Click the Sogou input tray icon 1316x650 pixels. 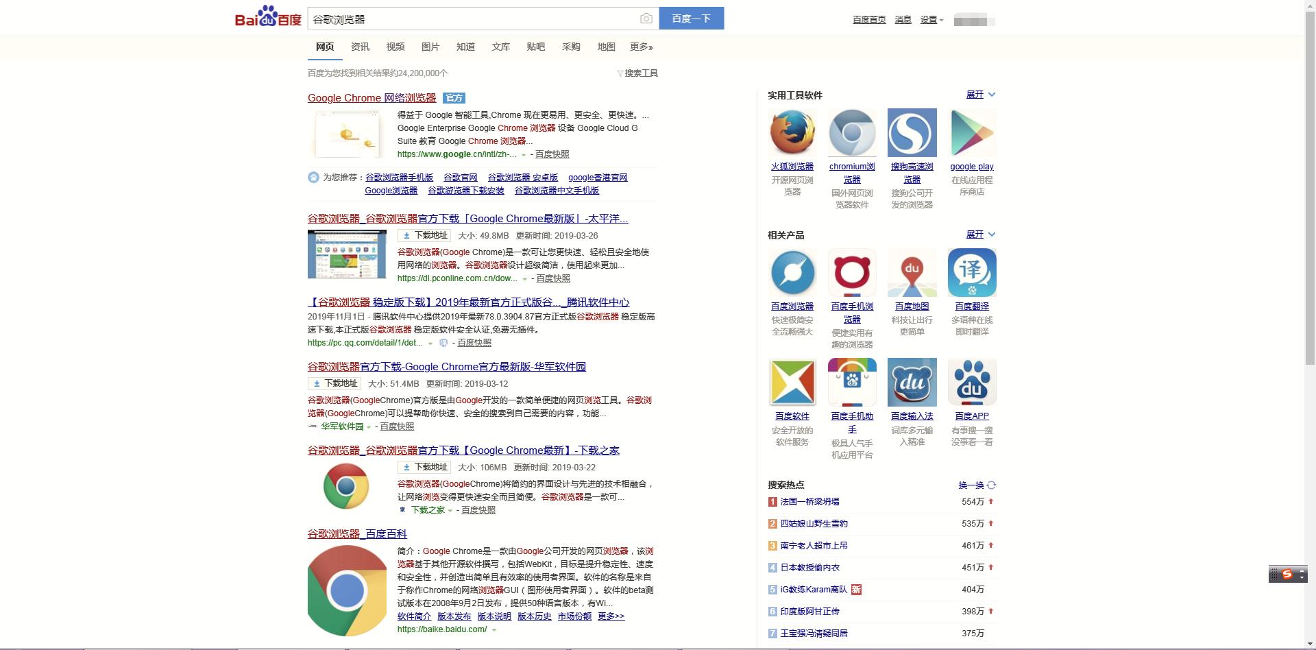[x=1287, y=573]
